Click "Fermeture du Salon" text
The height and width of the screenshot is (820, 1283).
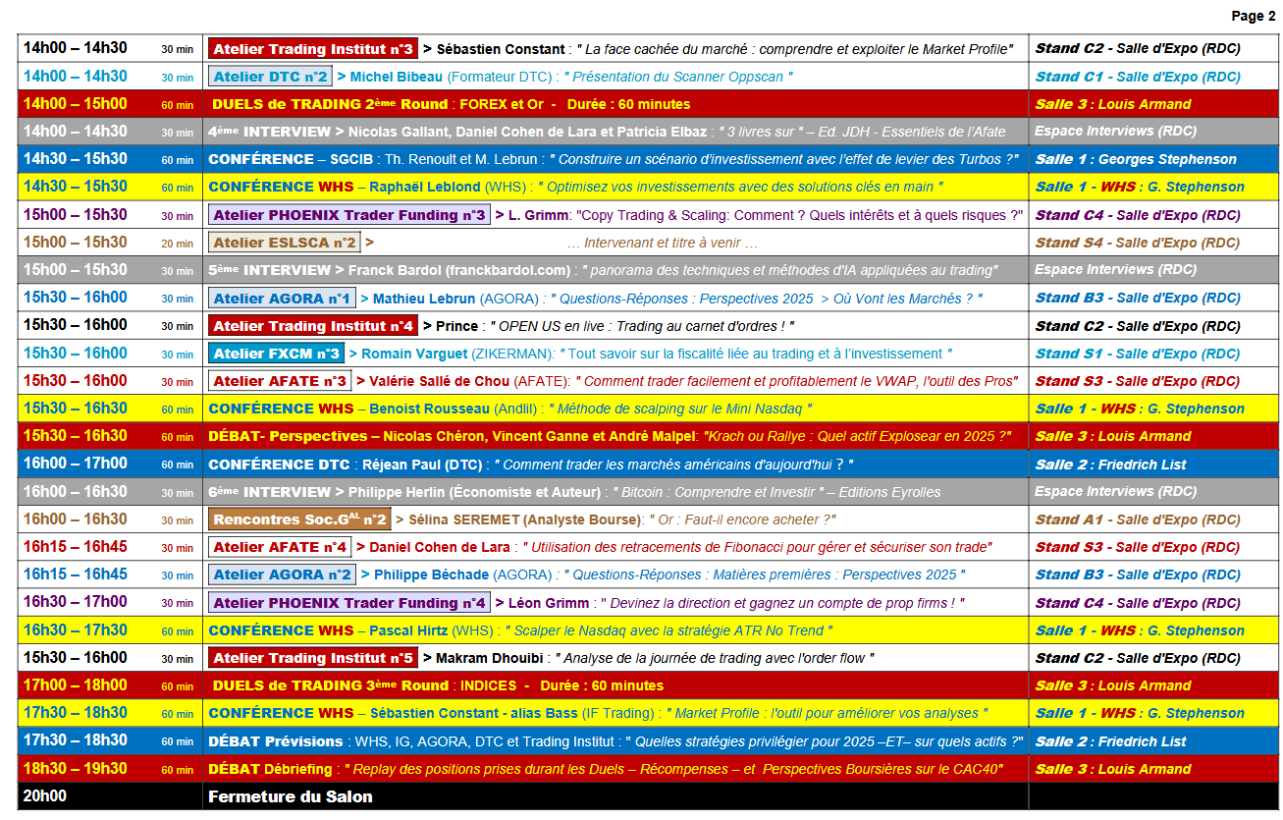[291, 796]
